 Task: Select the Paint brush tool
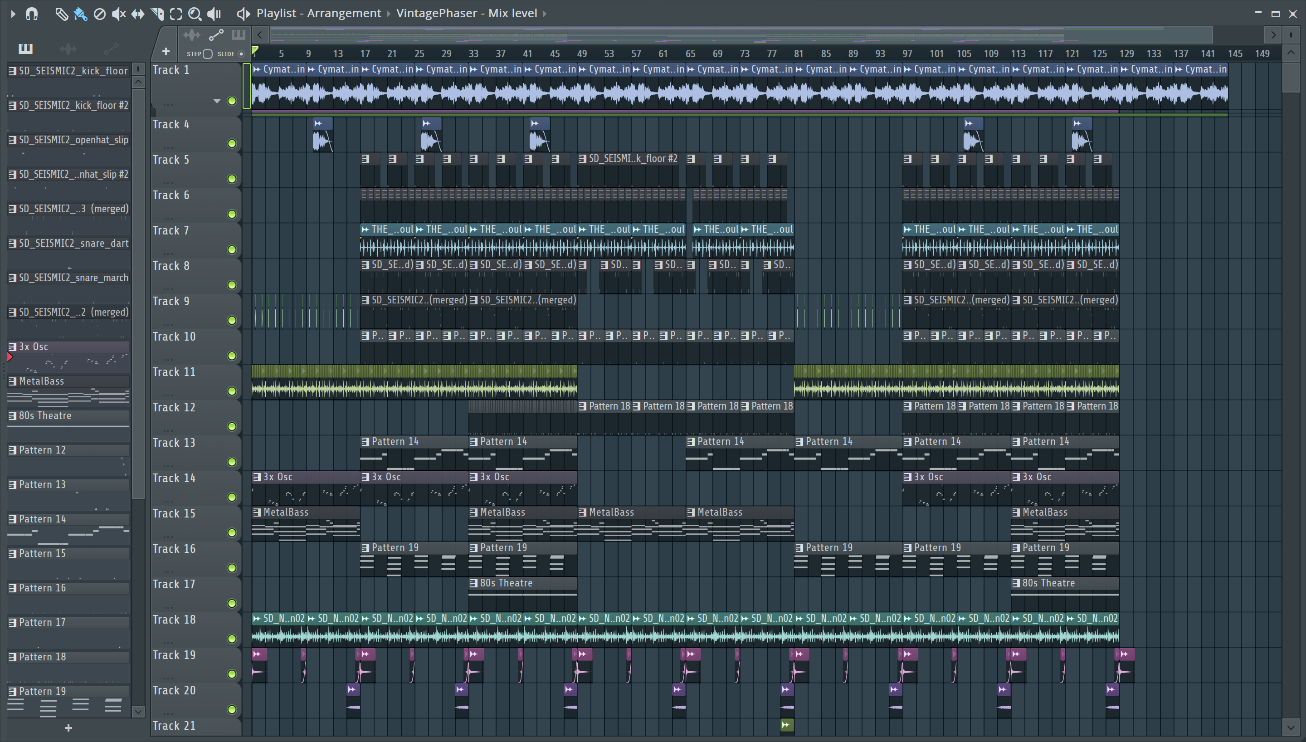(x=80, y=14)
